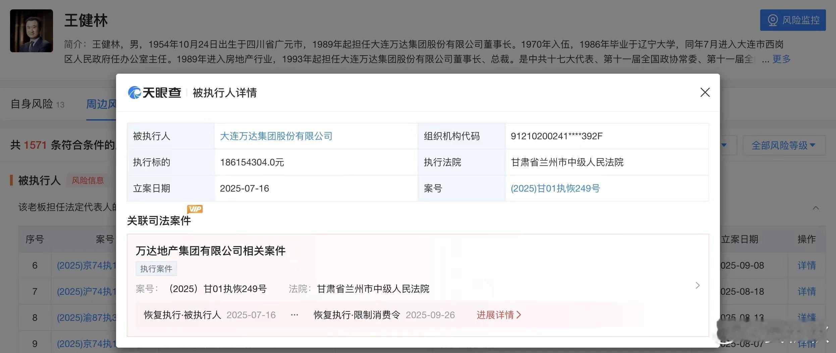Image resolution: width=836 pixels, height=353 pixels.
Task: Click 王健林 profile photo
Action: [x=32, y=31]
